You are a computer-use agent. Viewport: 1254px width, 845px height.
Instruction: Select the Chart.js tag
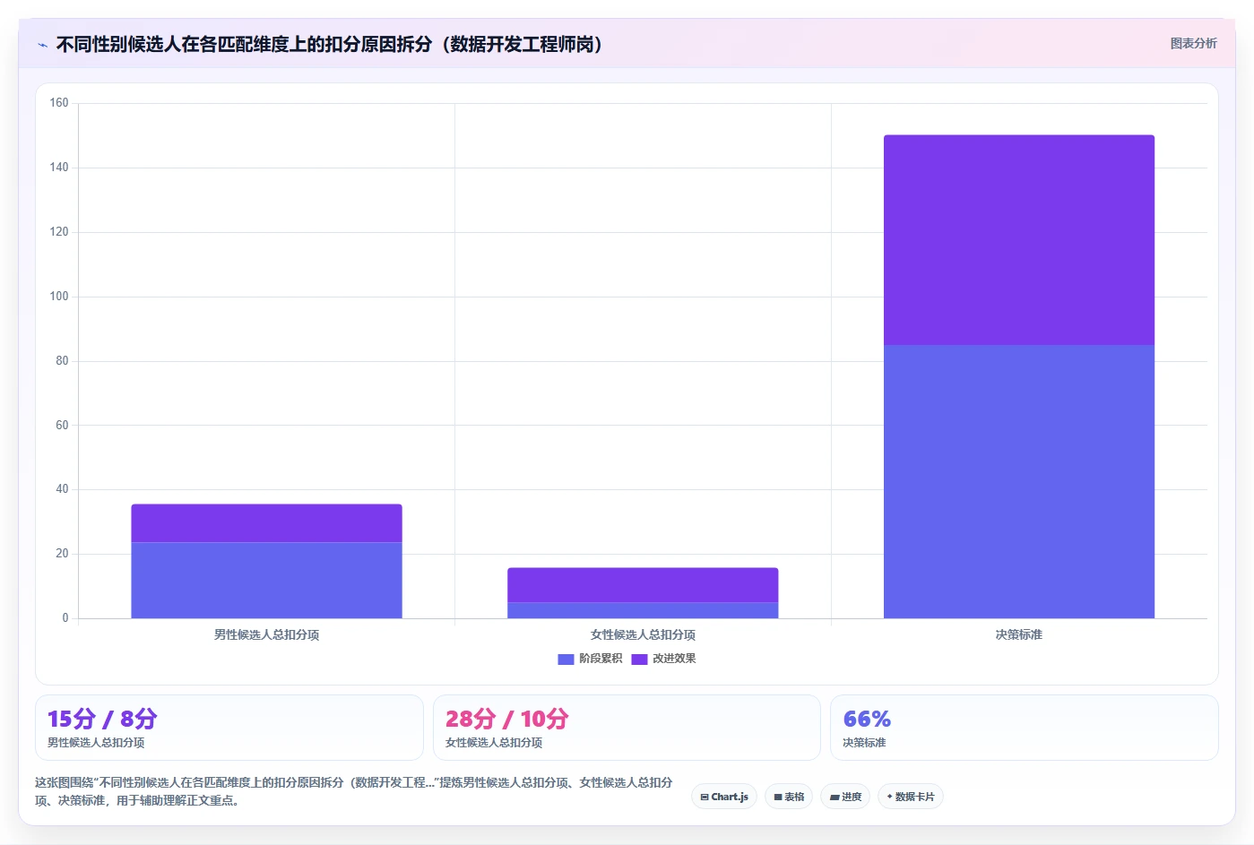(x=724, y=797)
